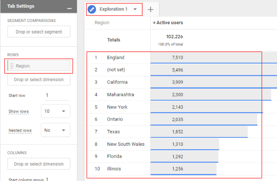Grab the Region dimension drag handle

pyautogui.click(x=12, y=66)
